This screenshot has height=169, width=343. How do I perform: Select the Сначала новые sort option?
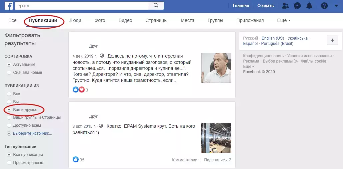point(24,73)
